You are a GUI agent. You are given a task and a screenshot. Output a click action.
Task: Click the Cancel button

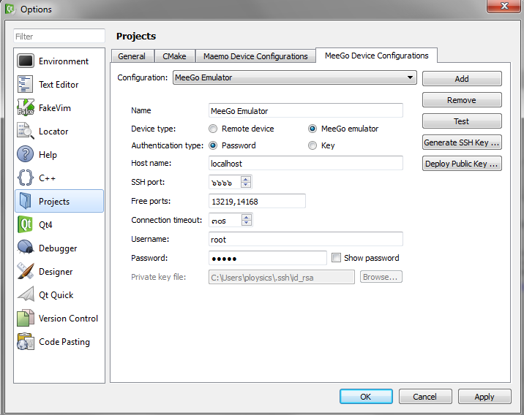pyautogui.click(x=425, y=397)
